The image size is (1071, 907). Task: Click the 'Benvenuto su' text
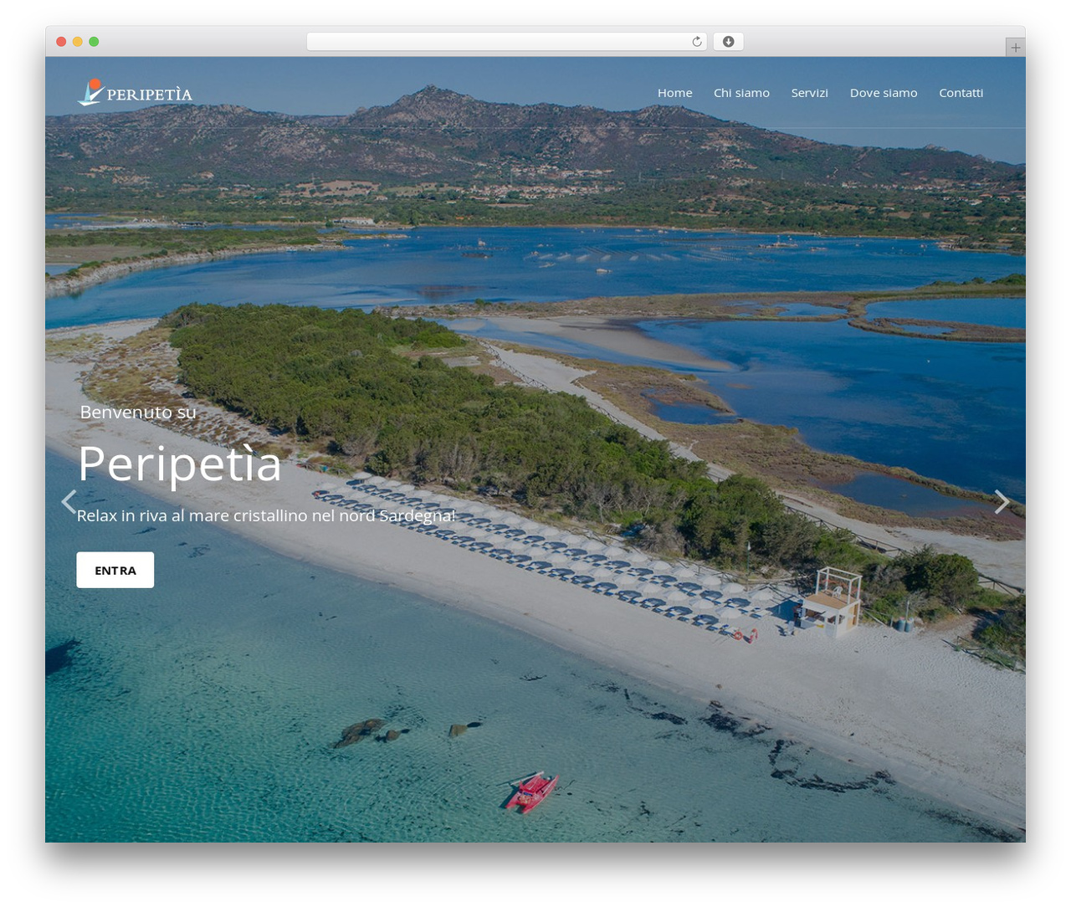point(138,412)
